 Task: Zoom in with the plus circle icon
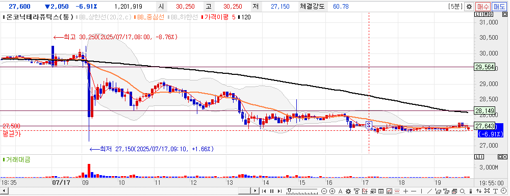[x=332, y=191]
